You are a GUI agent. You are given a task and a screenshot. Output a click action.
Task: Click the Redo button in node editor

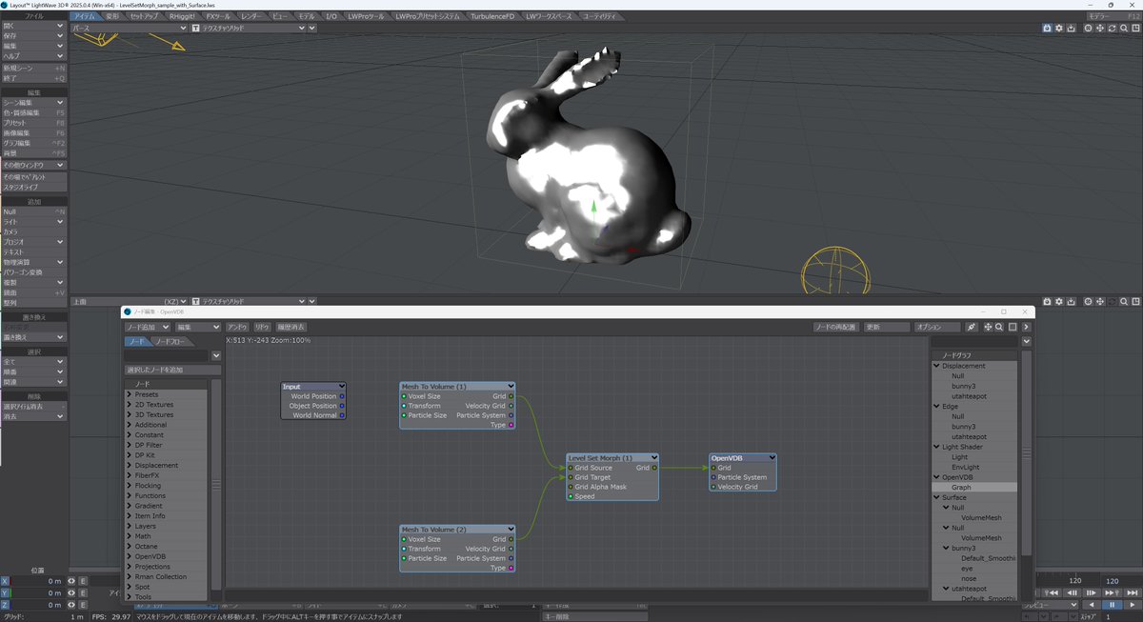click(x=263, y=327)
